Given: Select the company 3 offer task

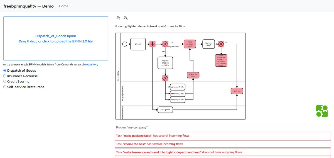Looking at the screenshot, I should (x=178, y=99).
